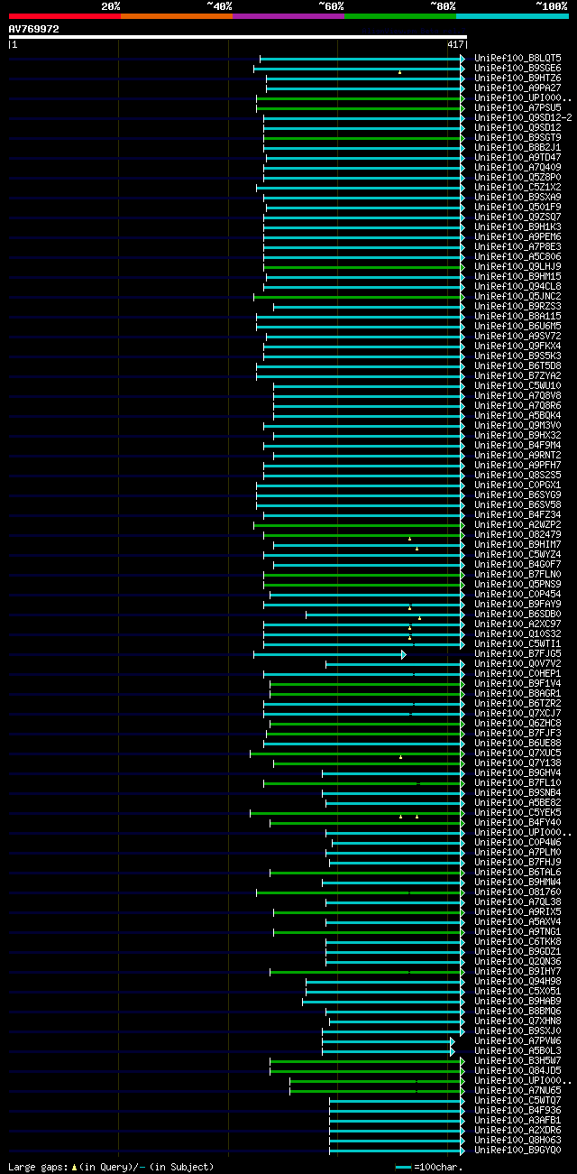577x1174 pixels.
Task: Click label UniRef100_B6TAL6
Action: tap(517, 872)
